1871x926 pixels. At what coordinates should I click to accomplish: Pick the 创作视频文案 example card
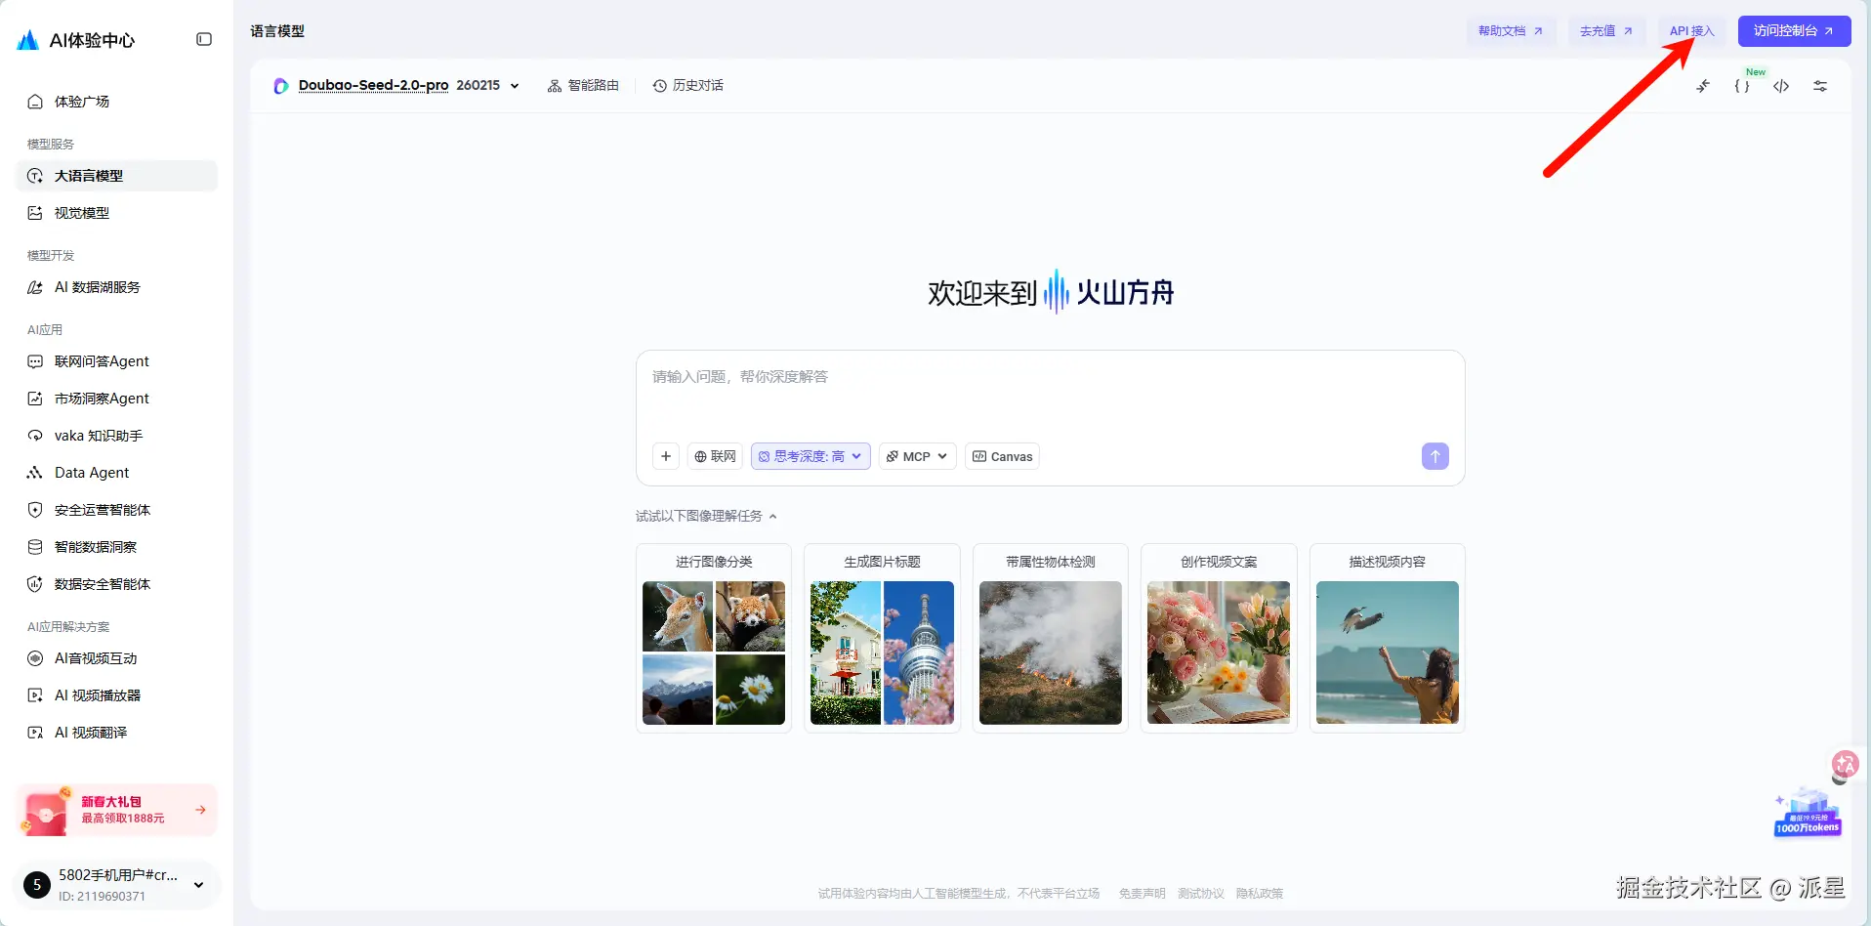coord(1219,638)
